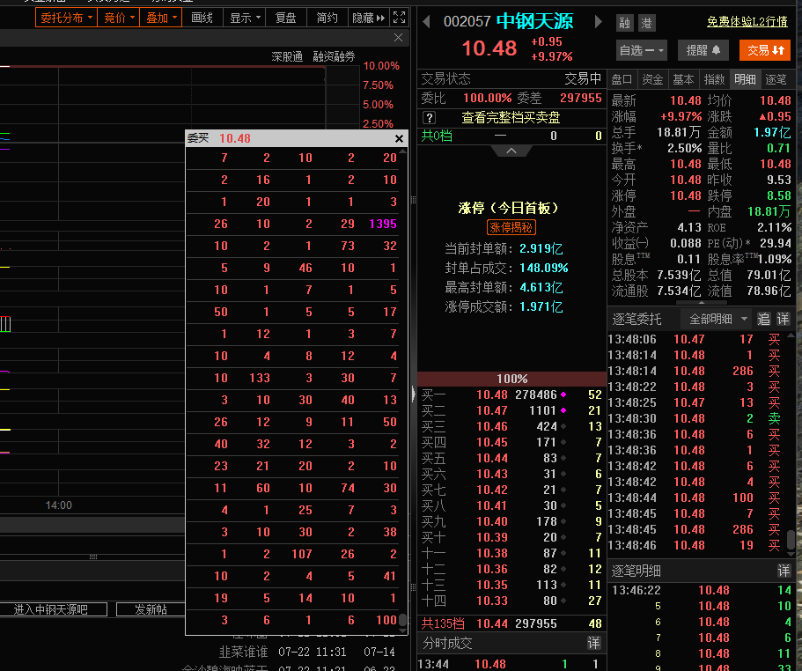
Task: Open the 竞价 dropdown
Action: [x=119, y=18]
